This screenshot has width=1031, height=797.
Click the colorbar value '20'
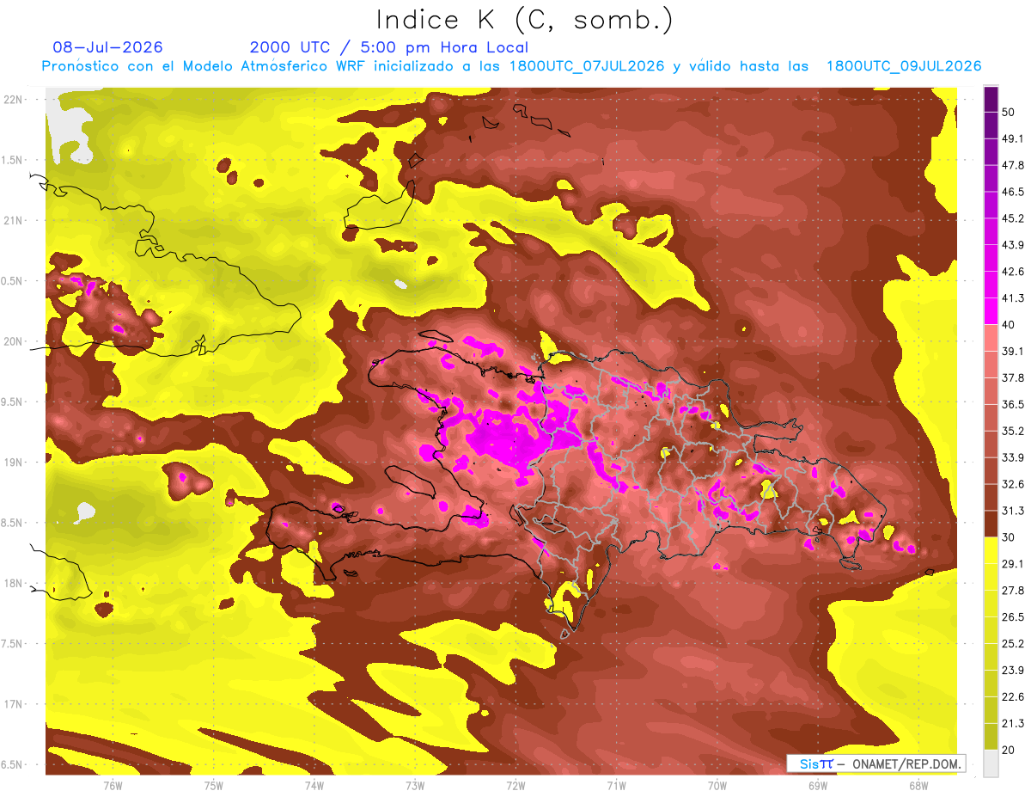tap(1009, 750)
